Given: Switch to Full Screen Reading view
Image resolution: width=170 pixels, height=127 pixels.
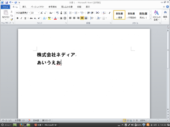Looking at the screenshot, I should (x=128, y=121).
